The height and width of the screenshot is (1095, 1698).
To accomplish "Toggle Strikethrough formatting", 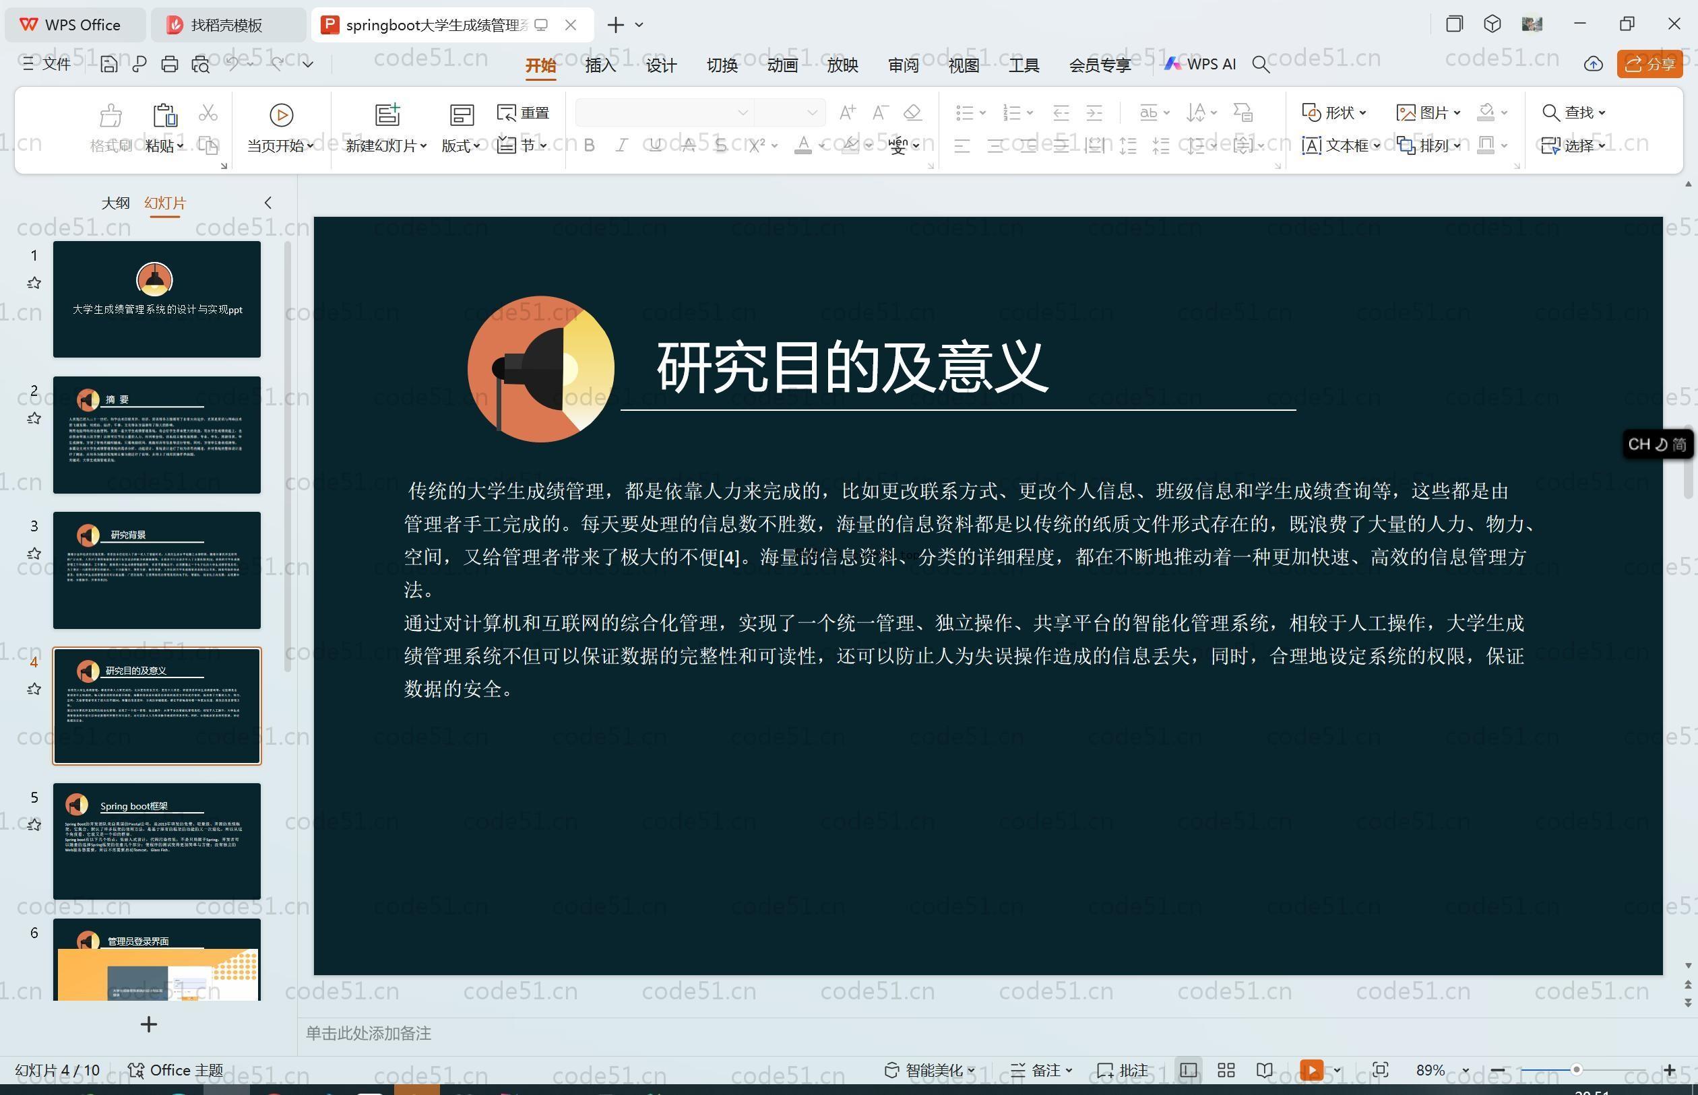I will tap(688, 145).
